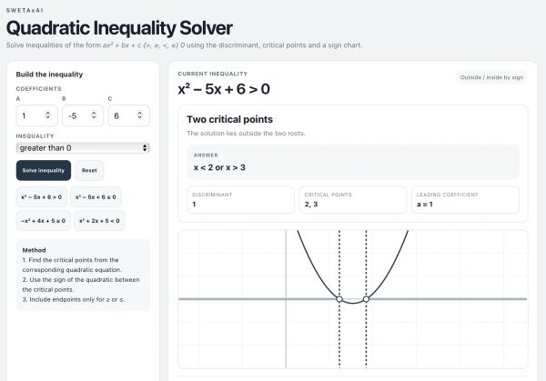The height and width of the screenshot is (381, 546).
Task: Click the Solve inequality button
Action: click(x=44, y=170)
